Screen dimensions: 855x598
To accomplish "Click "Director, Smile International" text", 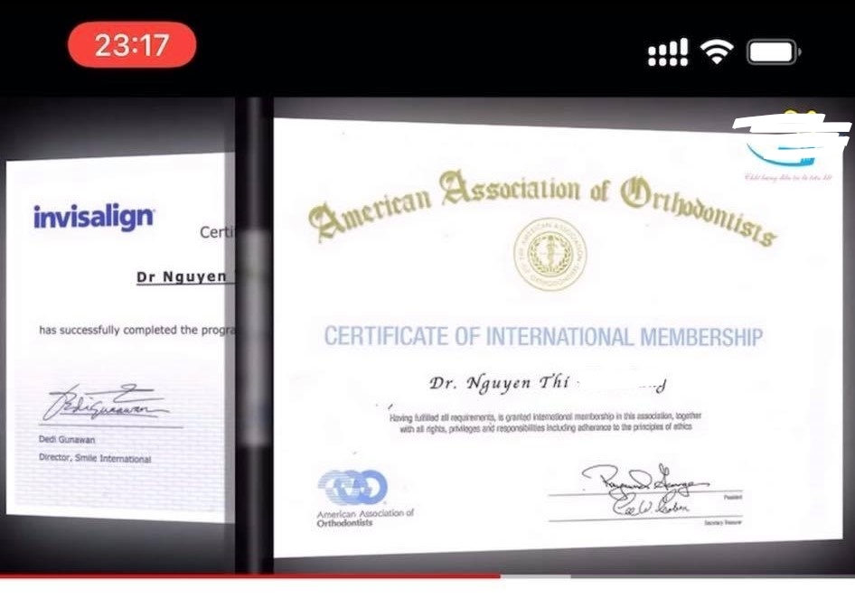I will 95,458.
